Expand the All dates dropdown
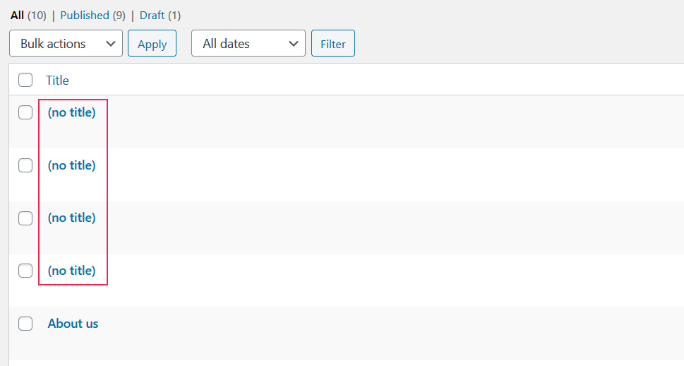This screenshot has height=366, width=684. click(248, 43)
